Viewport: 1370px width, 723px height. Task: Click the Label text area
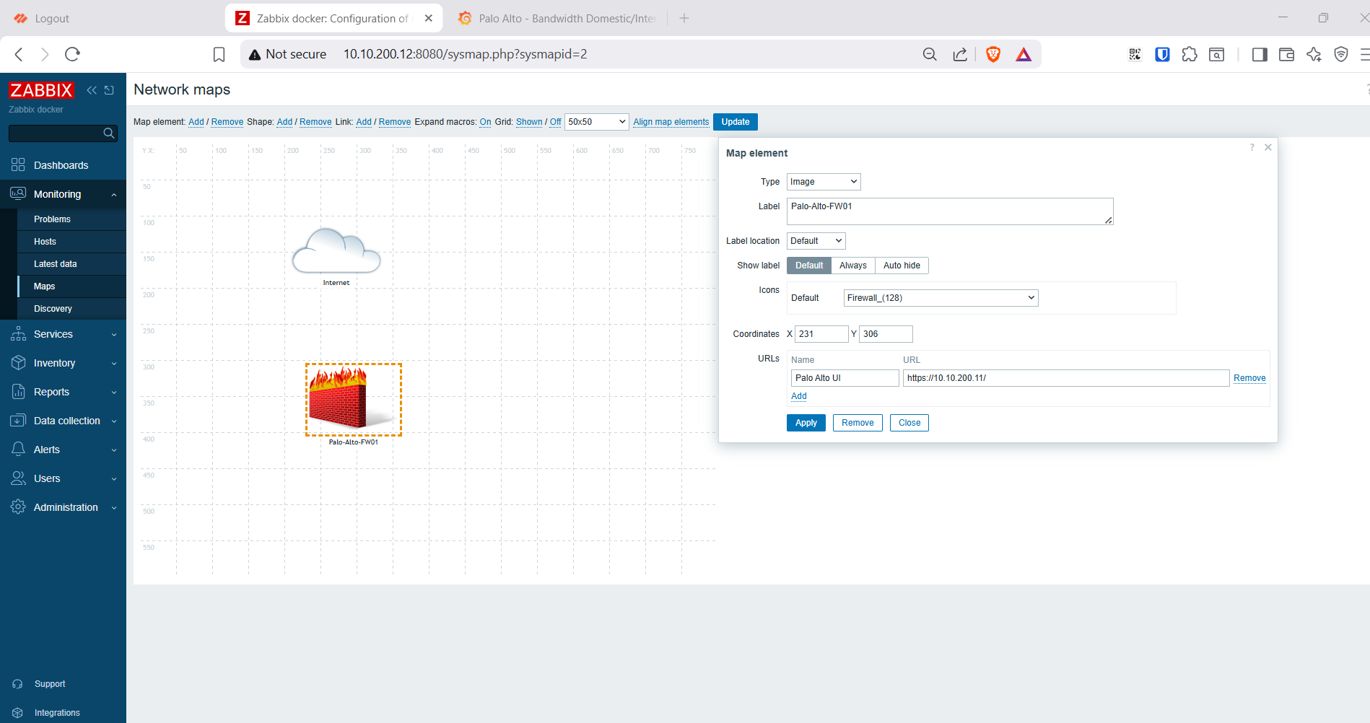pos(950,211)
